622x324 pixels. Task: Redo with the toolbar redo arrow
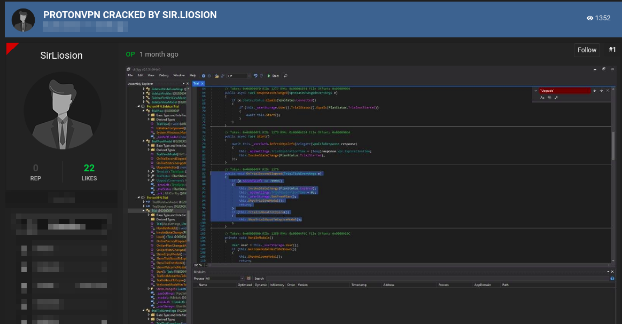[261, 76]
